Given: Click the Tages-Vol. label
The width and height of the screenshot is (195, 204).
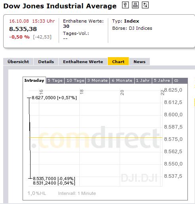Looking at the screenshot, I should point(76,33).
